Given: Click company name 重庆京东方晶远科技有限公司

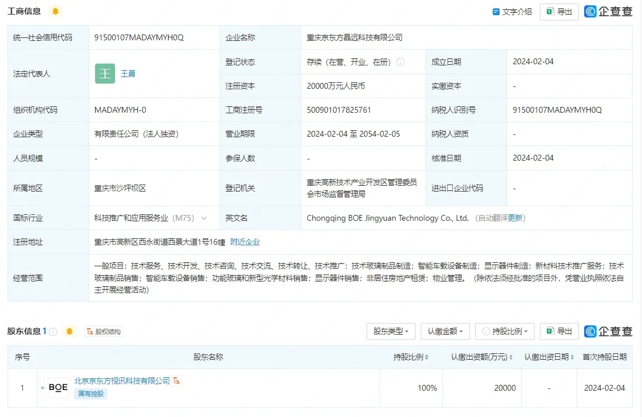Looking at the screenshot, I should (354, 38).
